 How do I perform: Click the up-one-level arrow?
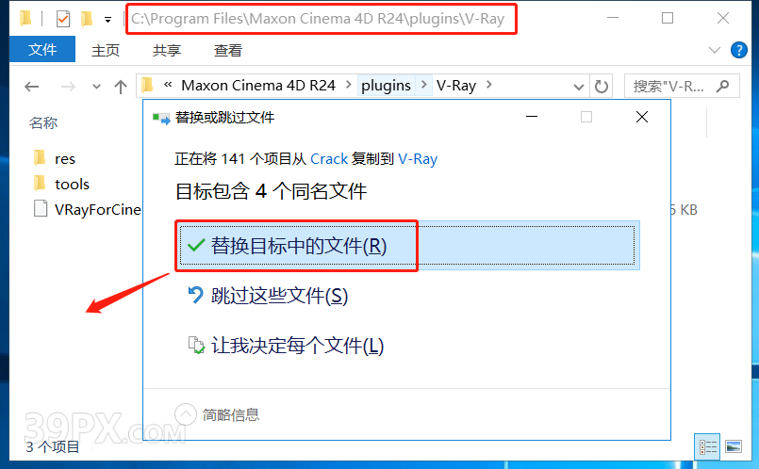121,87
